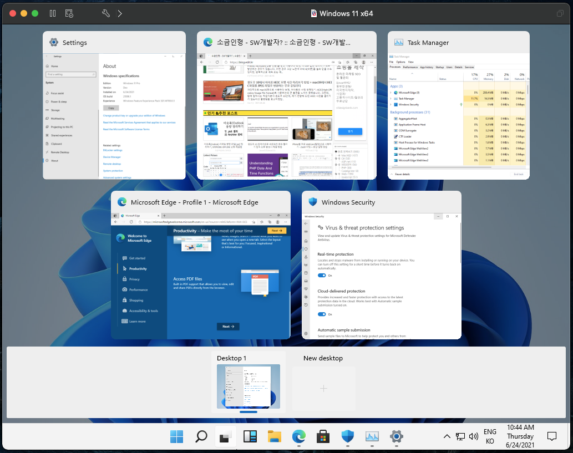Click Privacy in the Edge welcome sidebar
Image resolution: width=573 pixels, height=453 pixels.
(x=134, y=279)
